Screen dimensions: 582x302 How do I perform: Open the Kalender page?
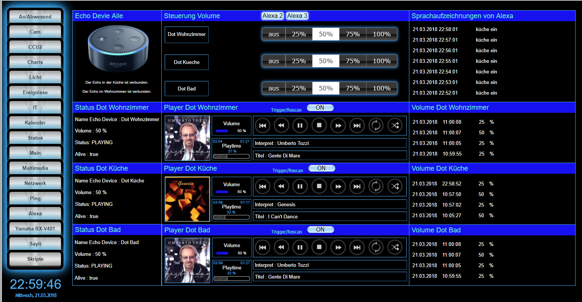tap(35, 123)
